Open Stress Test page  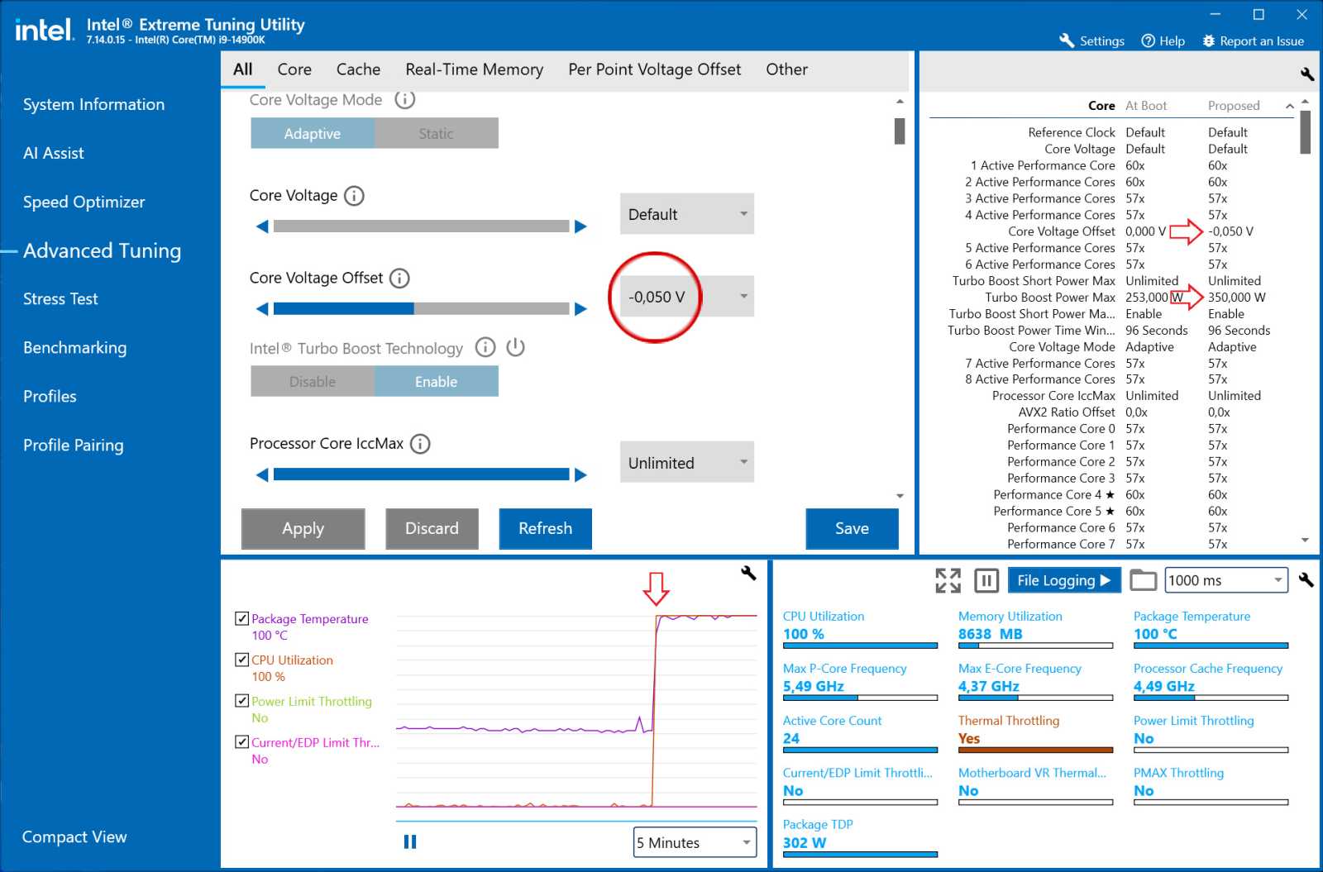tap(60, 298)
